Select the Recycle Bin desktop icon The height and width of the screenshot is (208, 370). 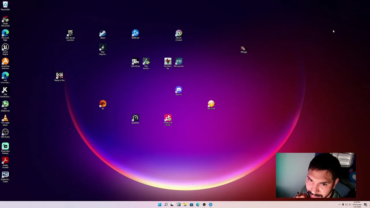pyautogui.click(x=5, y=6)
